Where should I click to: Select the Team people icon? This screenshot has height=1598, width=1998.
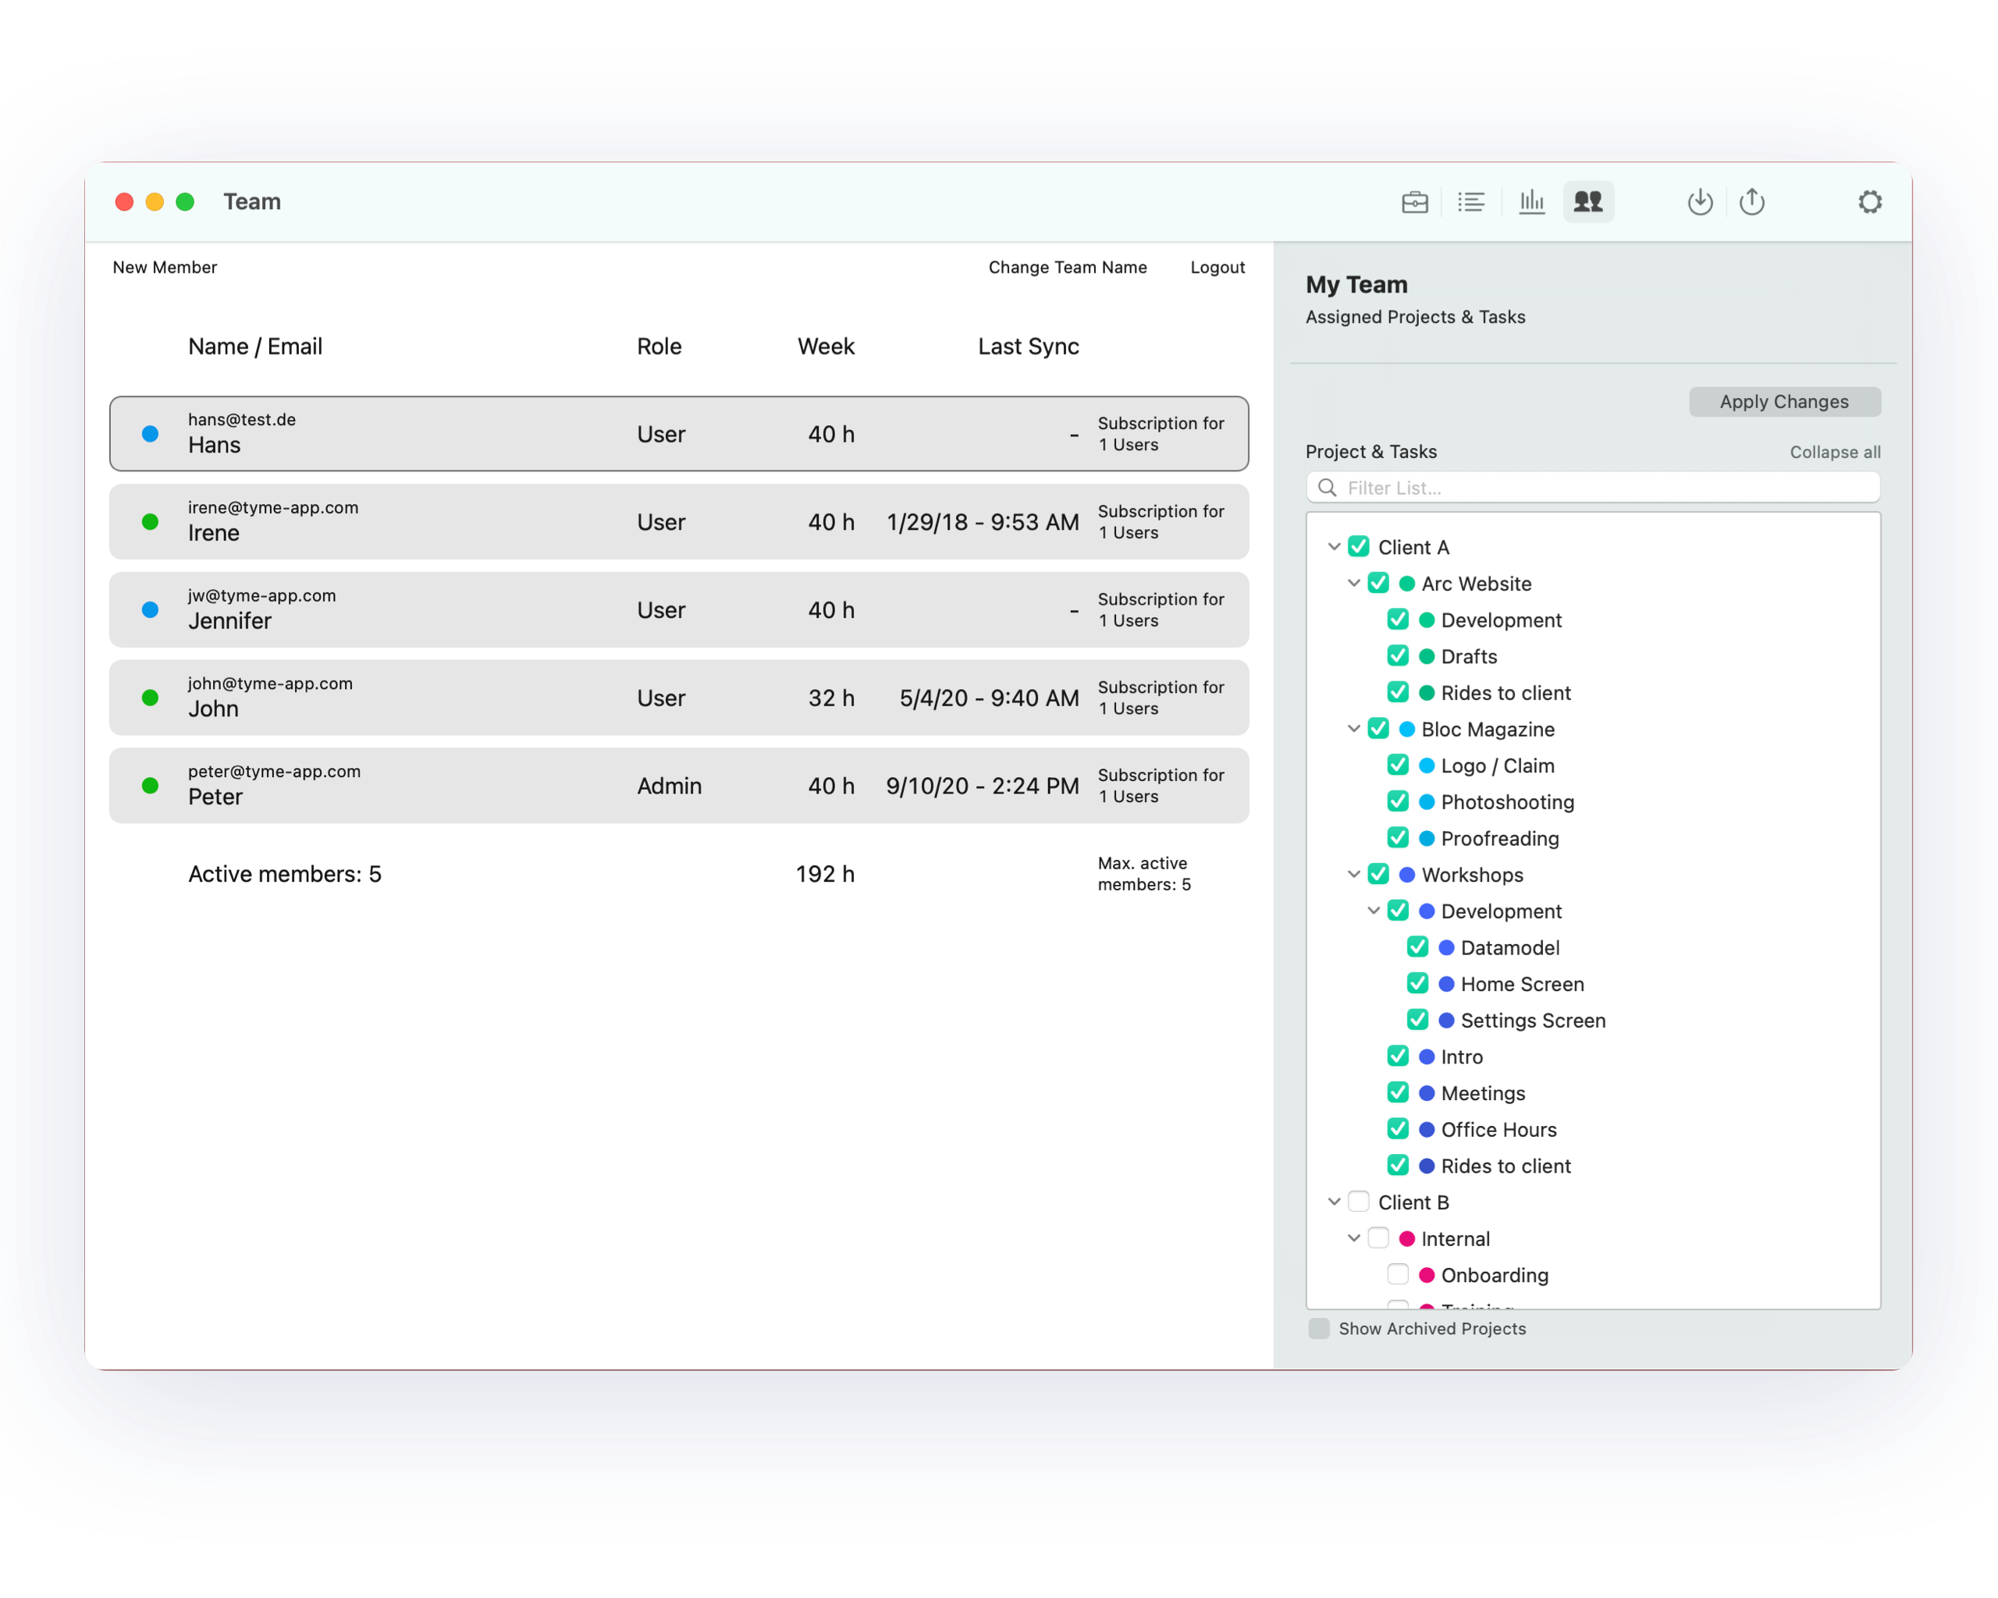1588,202
